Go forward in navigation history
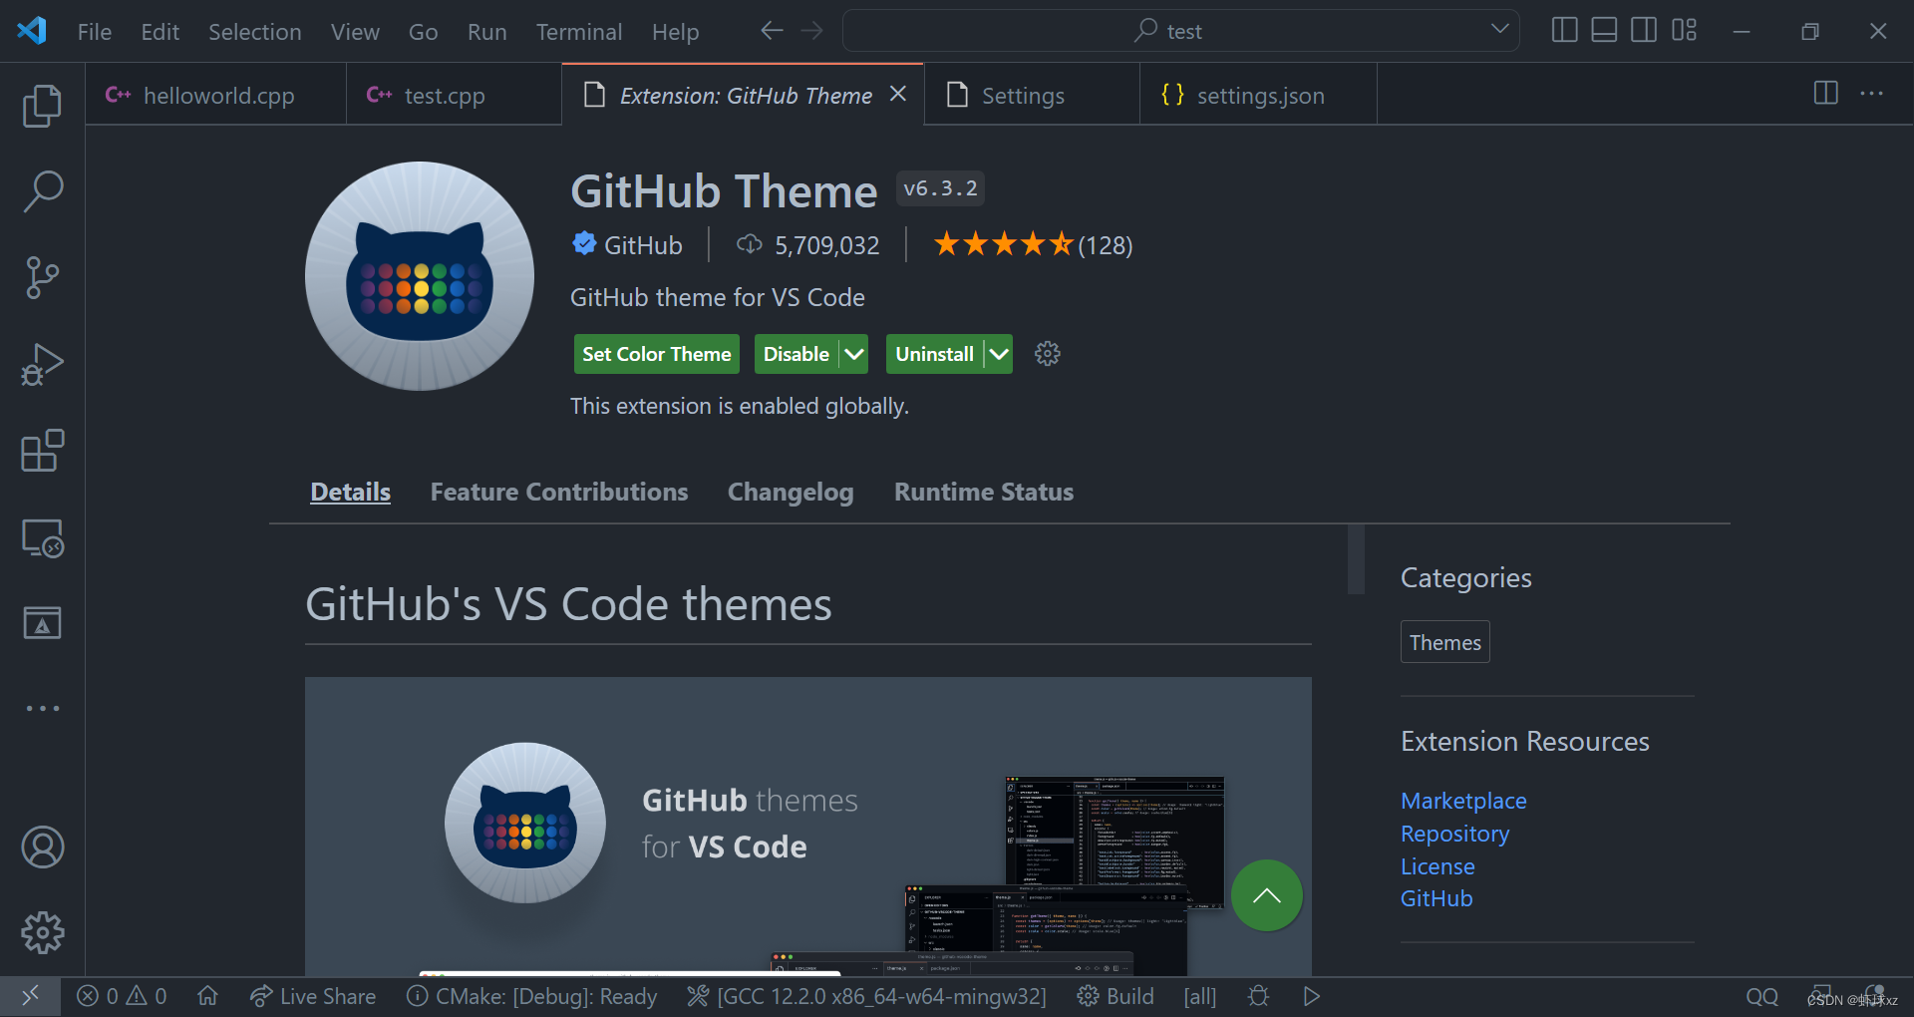Viewport: 1914px width, 1017px height. tap(812, 31)
